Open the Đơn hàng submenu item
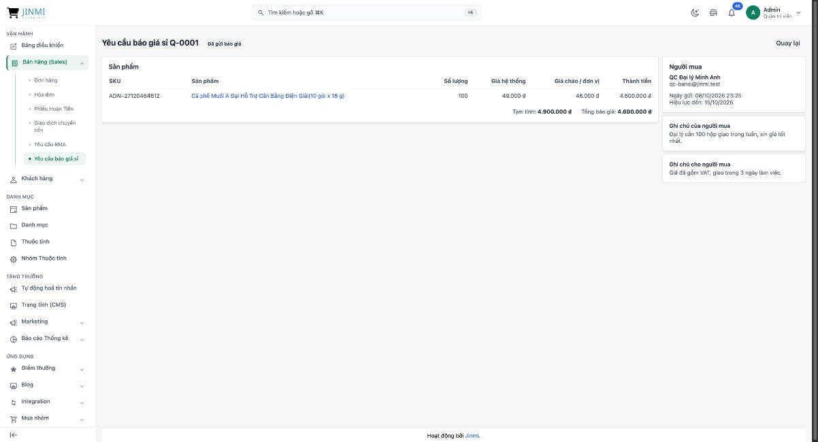Screen dimensions: 818x442 point(46,80)
